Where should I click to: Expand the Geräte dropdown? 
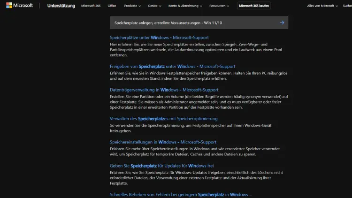click(x=154, y=6)
